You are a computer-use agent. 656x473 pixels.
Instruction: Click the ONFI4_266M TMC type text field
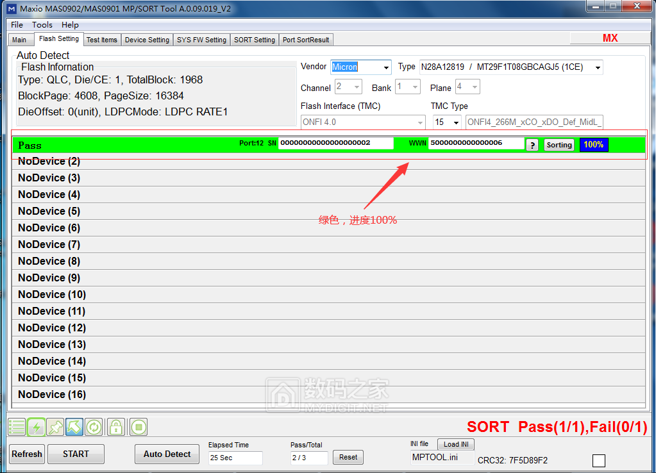pos(534,122)
